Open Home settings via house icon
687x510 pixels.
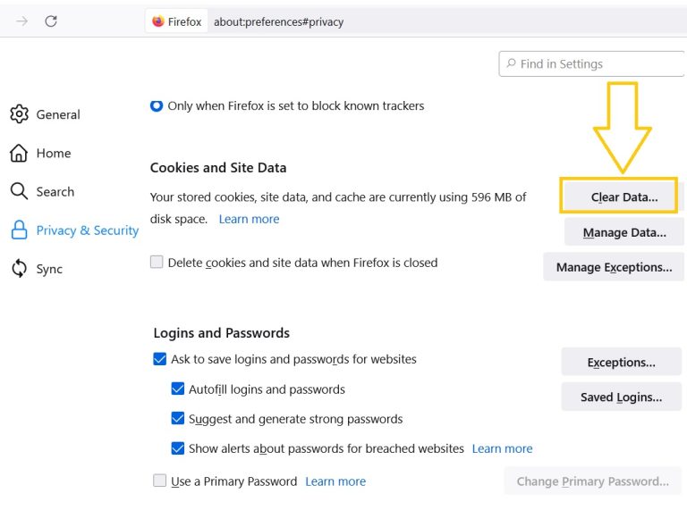pos(19,153)
